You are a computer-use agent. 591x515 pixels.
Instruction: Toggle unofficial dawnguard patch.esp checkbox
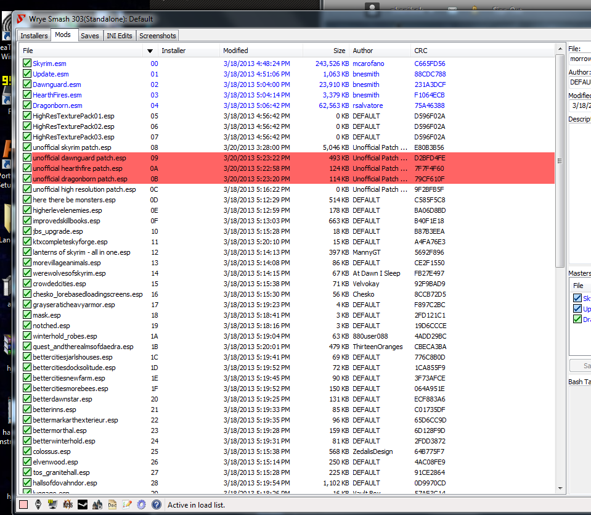point(26,158)
